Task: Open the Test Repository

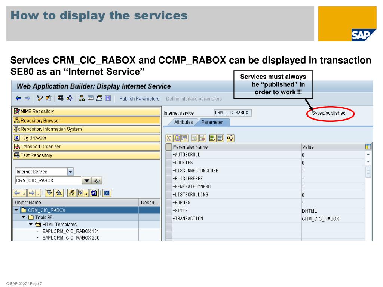Action: [86, 155]
